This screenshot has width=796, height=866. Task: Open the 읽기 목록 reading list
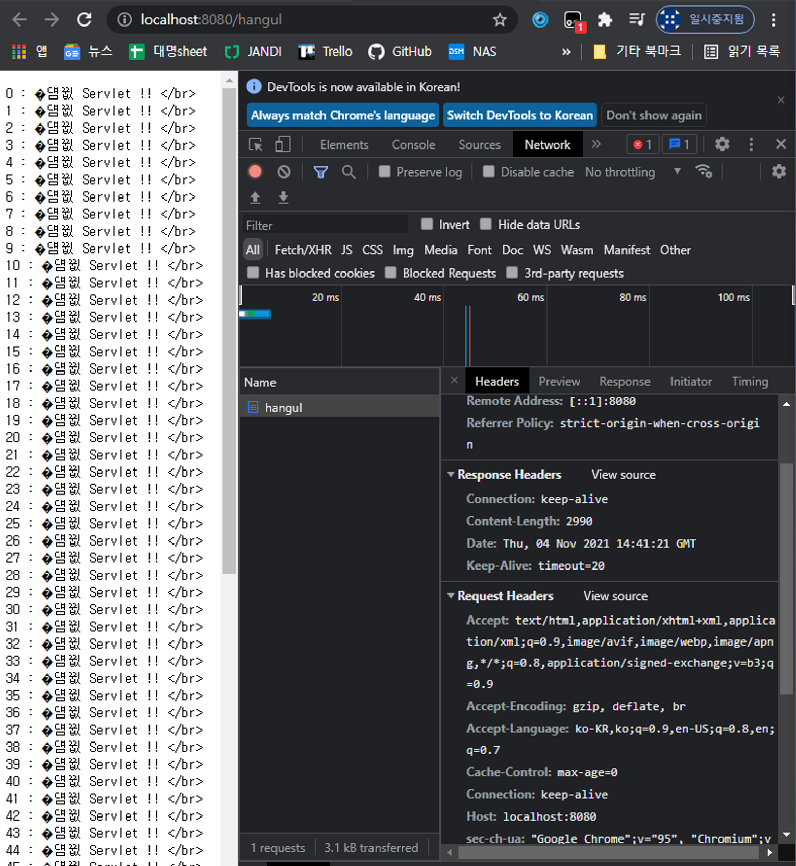click(x=742, y=52)
